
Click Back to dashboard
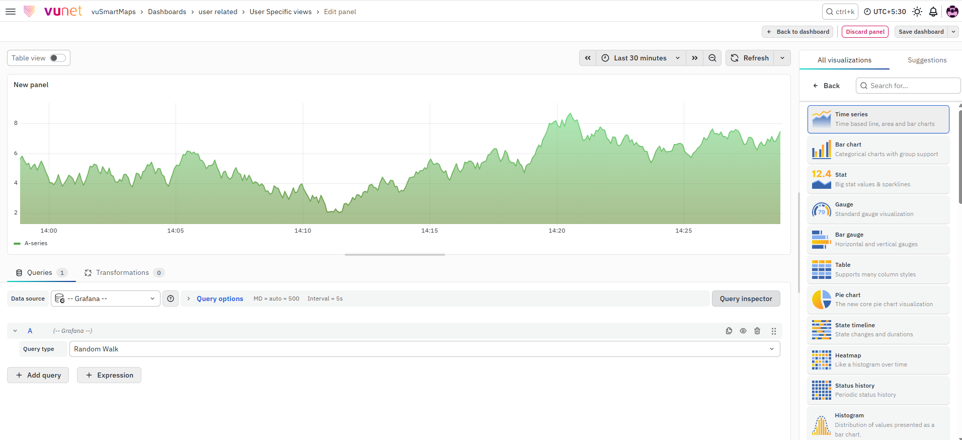pyautogui.click(x=797, y=32)
